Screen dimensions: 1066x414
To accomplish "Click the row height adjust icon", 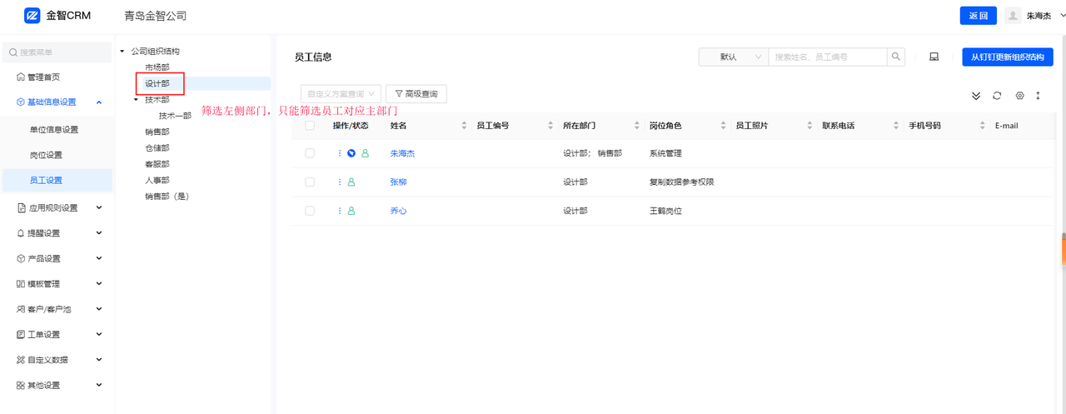I will [1038, 96].
